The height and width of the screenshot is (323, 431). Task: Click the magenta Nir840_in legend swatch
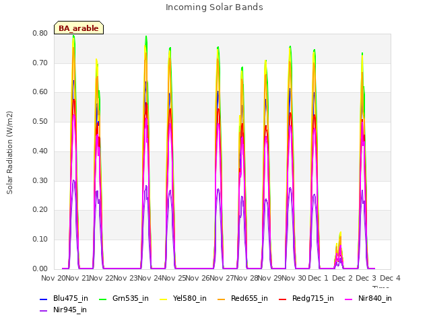[x=348, y=299]
